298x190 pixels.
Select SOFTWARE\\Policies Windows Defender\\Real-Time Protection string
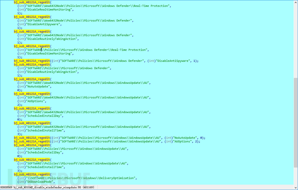pyautogui.click(x=86, y=50)
